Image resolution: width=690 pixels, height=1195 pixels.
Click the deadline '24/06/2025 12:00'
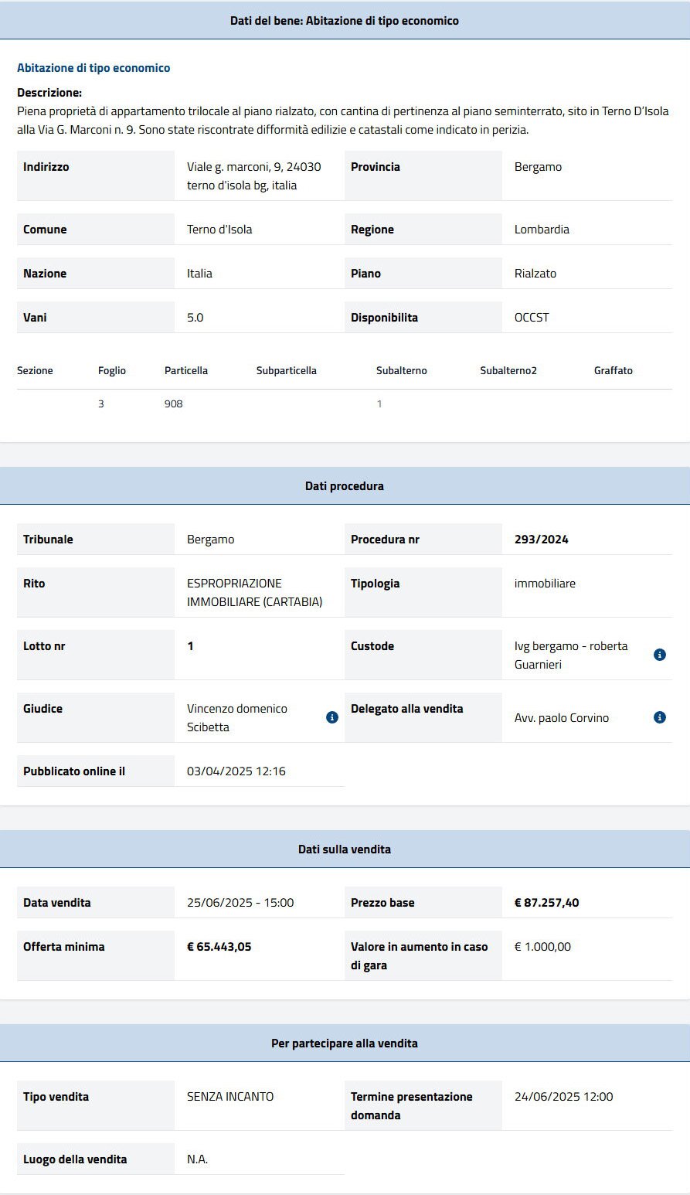click(564, 1097)
